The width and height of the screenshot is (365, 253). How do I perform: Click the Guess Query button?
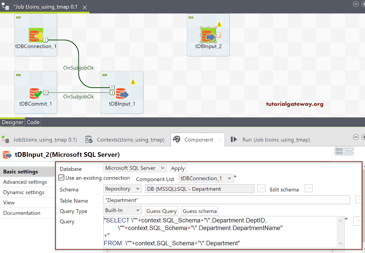[x=161, y=211]
